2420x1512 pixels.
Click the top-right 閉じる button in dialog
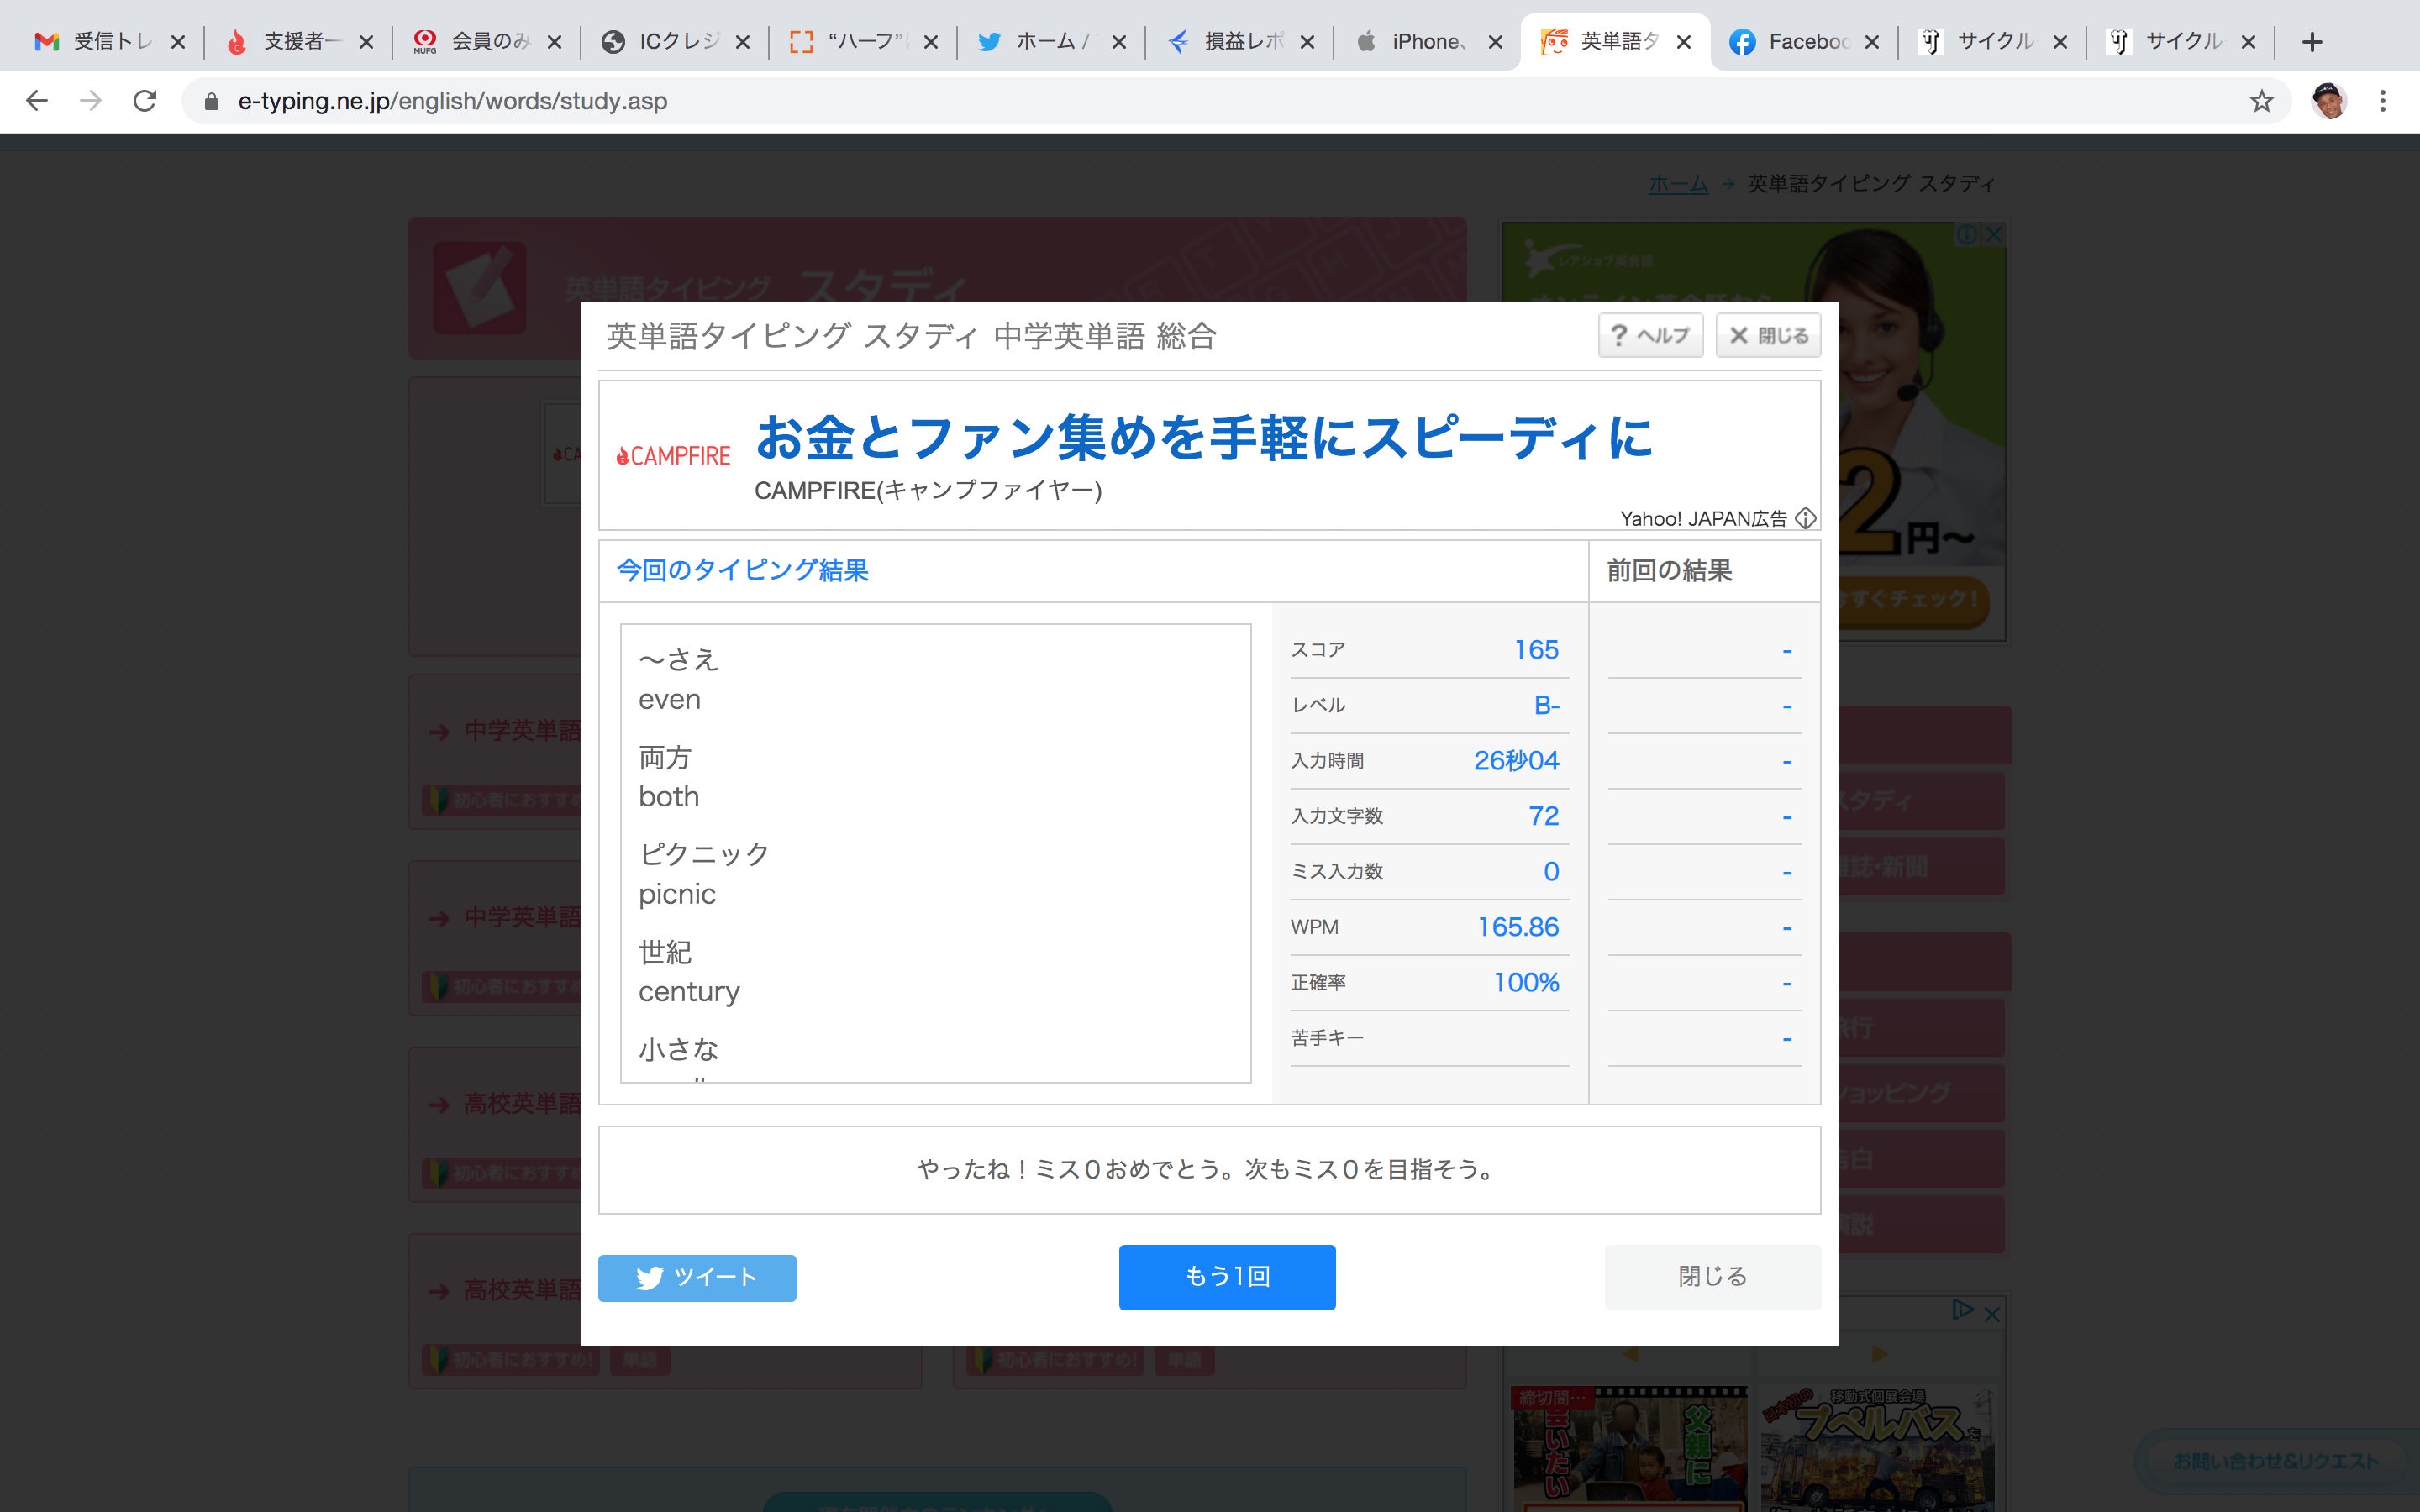click(1768, 335)
